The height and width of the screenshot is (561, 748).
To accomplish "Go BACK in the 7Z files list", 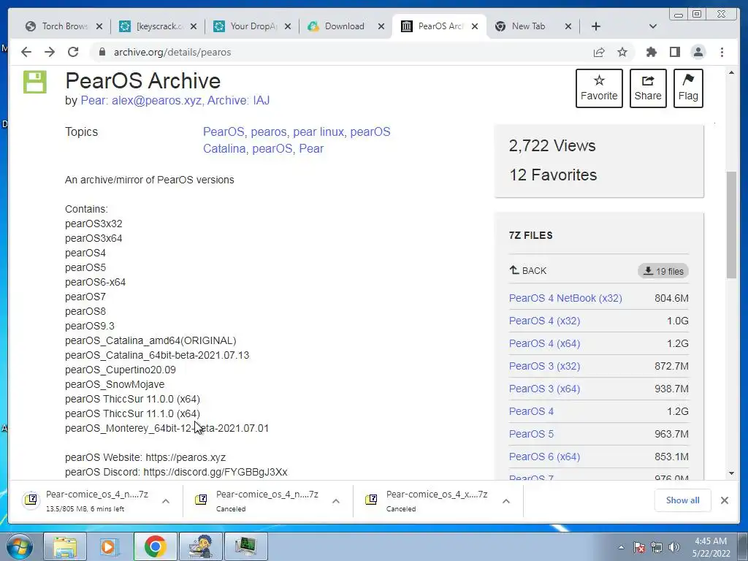I will [528, 271].
